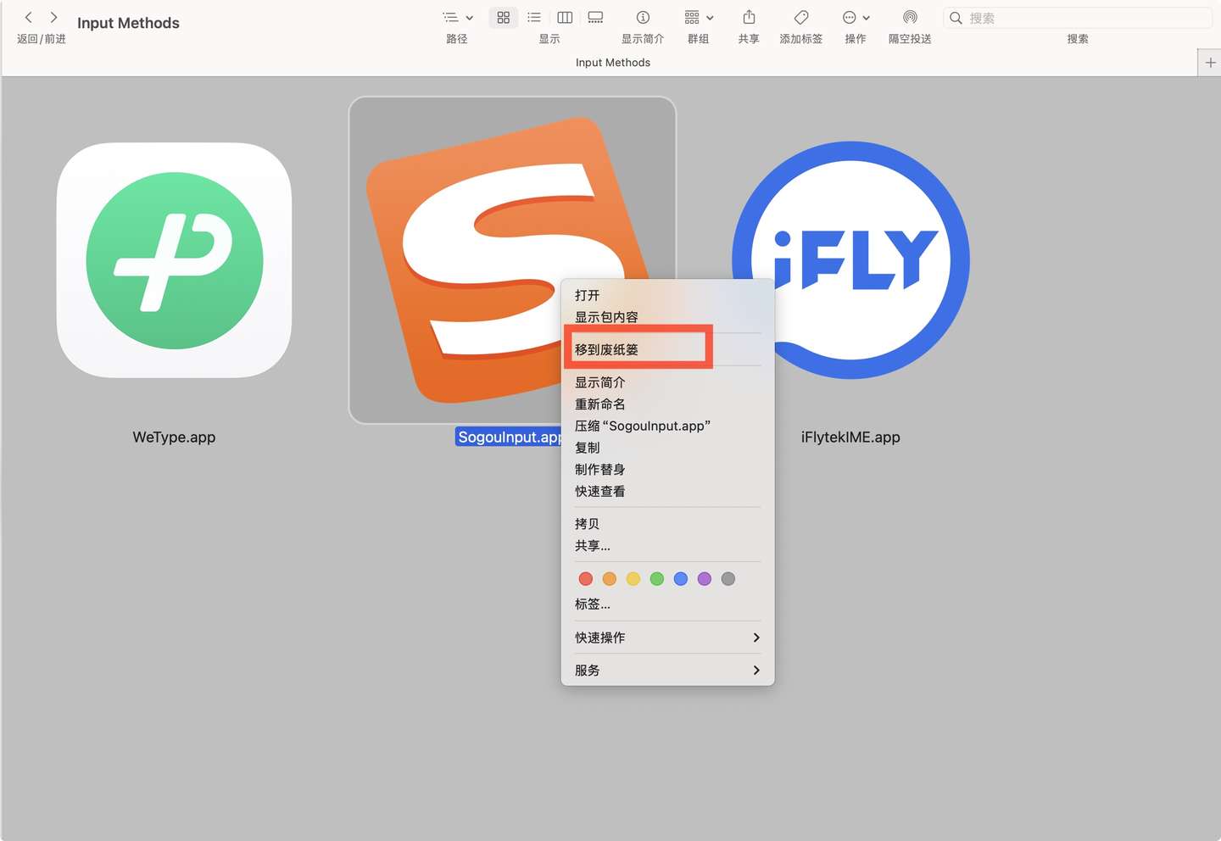Choose 标签... in the context menu
Screen dimensions: 1221x841
pyautogui.click(x=667, y=604)
